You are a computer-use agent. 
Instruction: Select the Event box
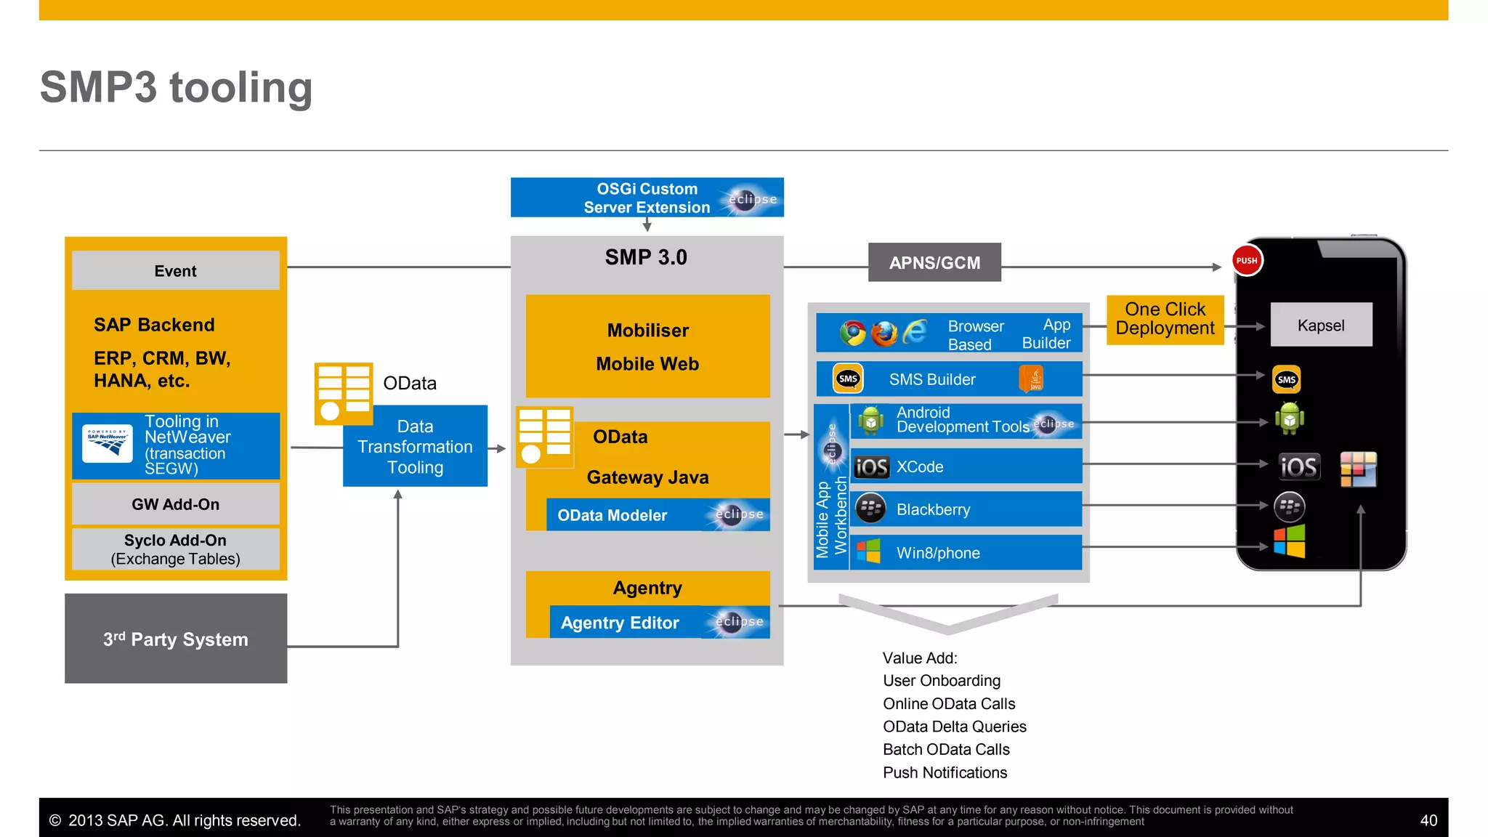[175, 271]
